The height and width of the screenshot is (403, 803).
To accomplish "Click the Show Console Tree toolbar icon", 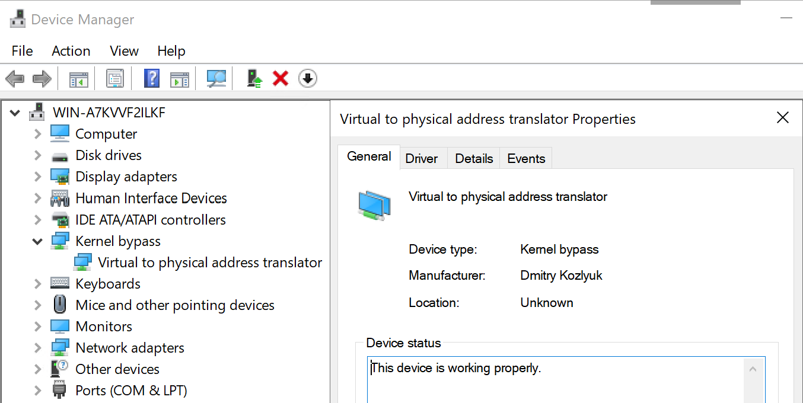I will (x=78, y=78).
